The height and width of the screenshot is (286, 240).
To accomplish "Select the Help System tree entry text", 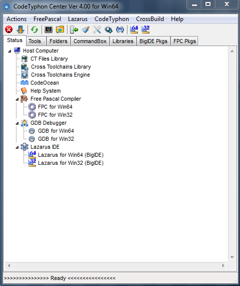I will [x=45, y=91].
